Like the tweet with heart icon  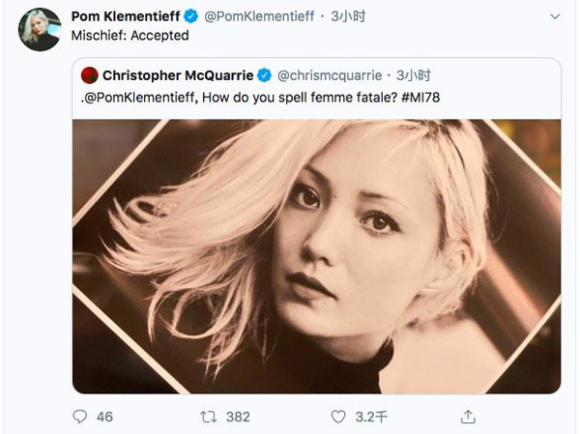pyautogui.click(x=337, y=417)
